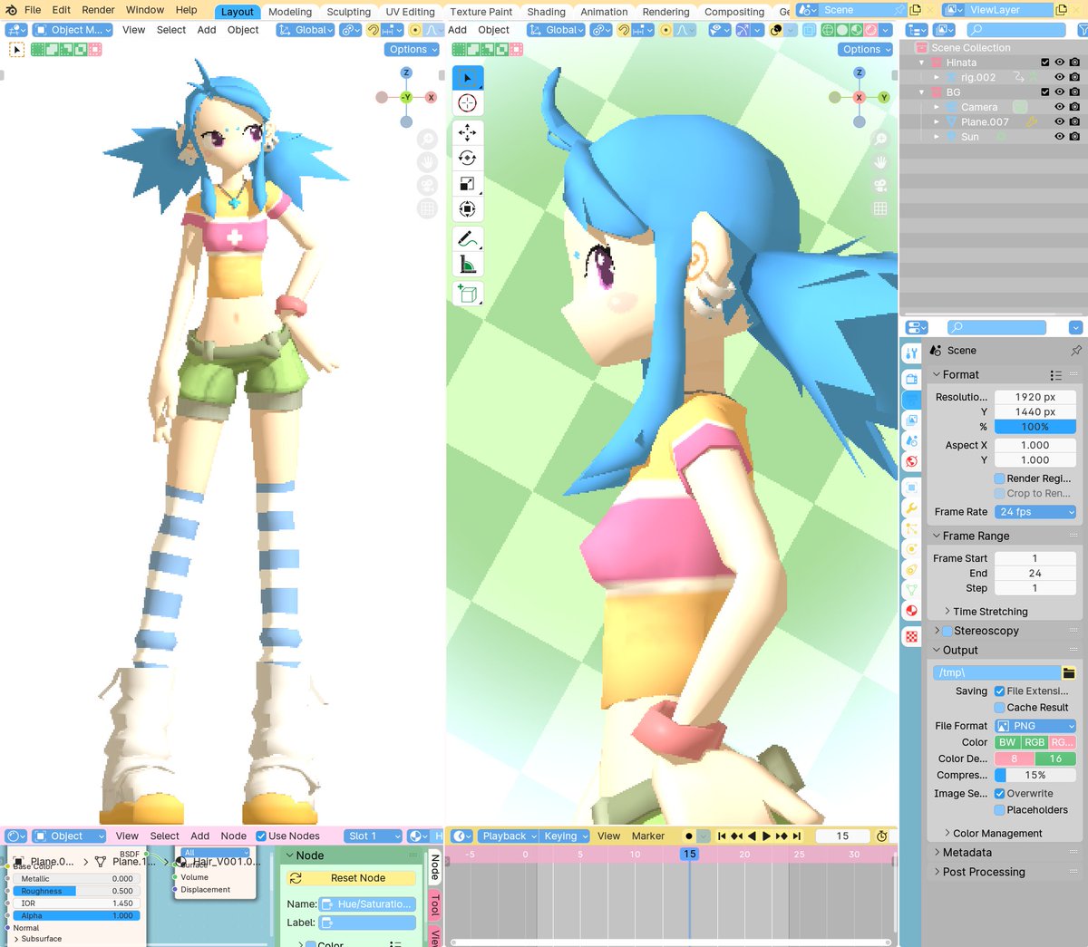Open the File menu

point(33,10)
